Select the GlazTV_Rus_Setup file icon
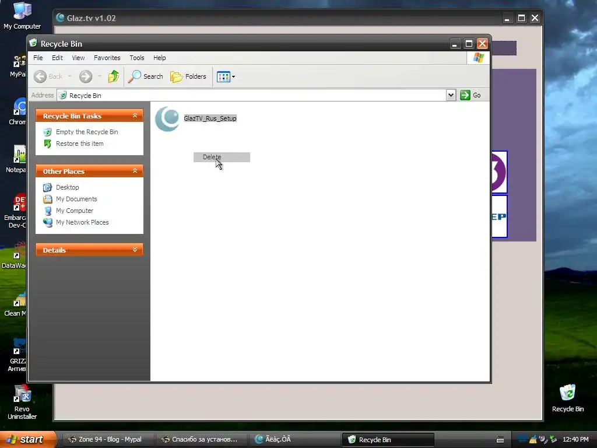597x448 pixels. (x=167, y=119)
